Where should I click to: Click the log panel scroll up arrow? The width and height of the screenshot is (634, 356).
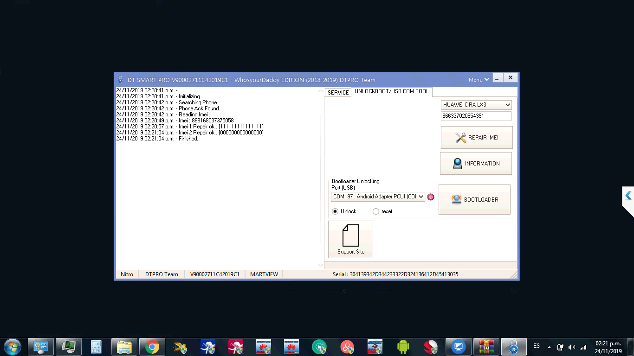click(x=320, y=91)
